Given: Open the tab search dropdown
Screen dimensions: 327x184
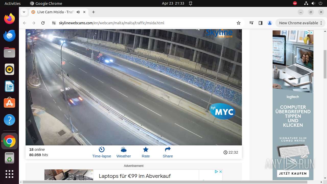Looking at the screenshot, I should (24, 12).
